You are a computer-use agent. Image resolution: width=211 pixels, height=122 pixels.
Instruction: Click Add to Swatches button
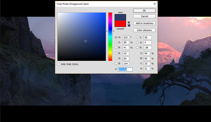click(x=144, y=23)
